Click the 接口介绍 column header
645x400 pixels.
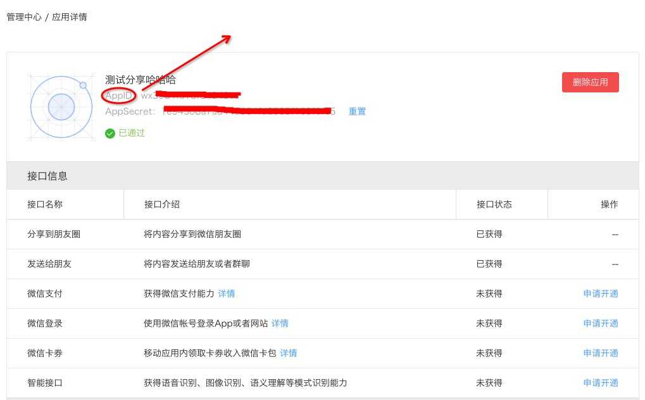tap(161, 204)
